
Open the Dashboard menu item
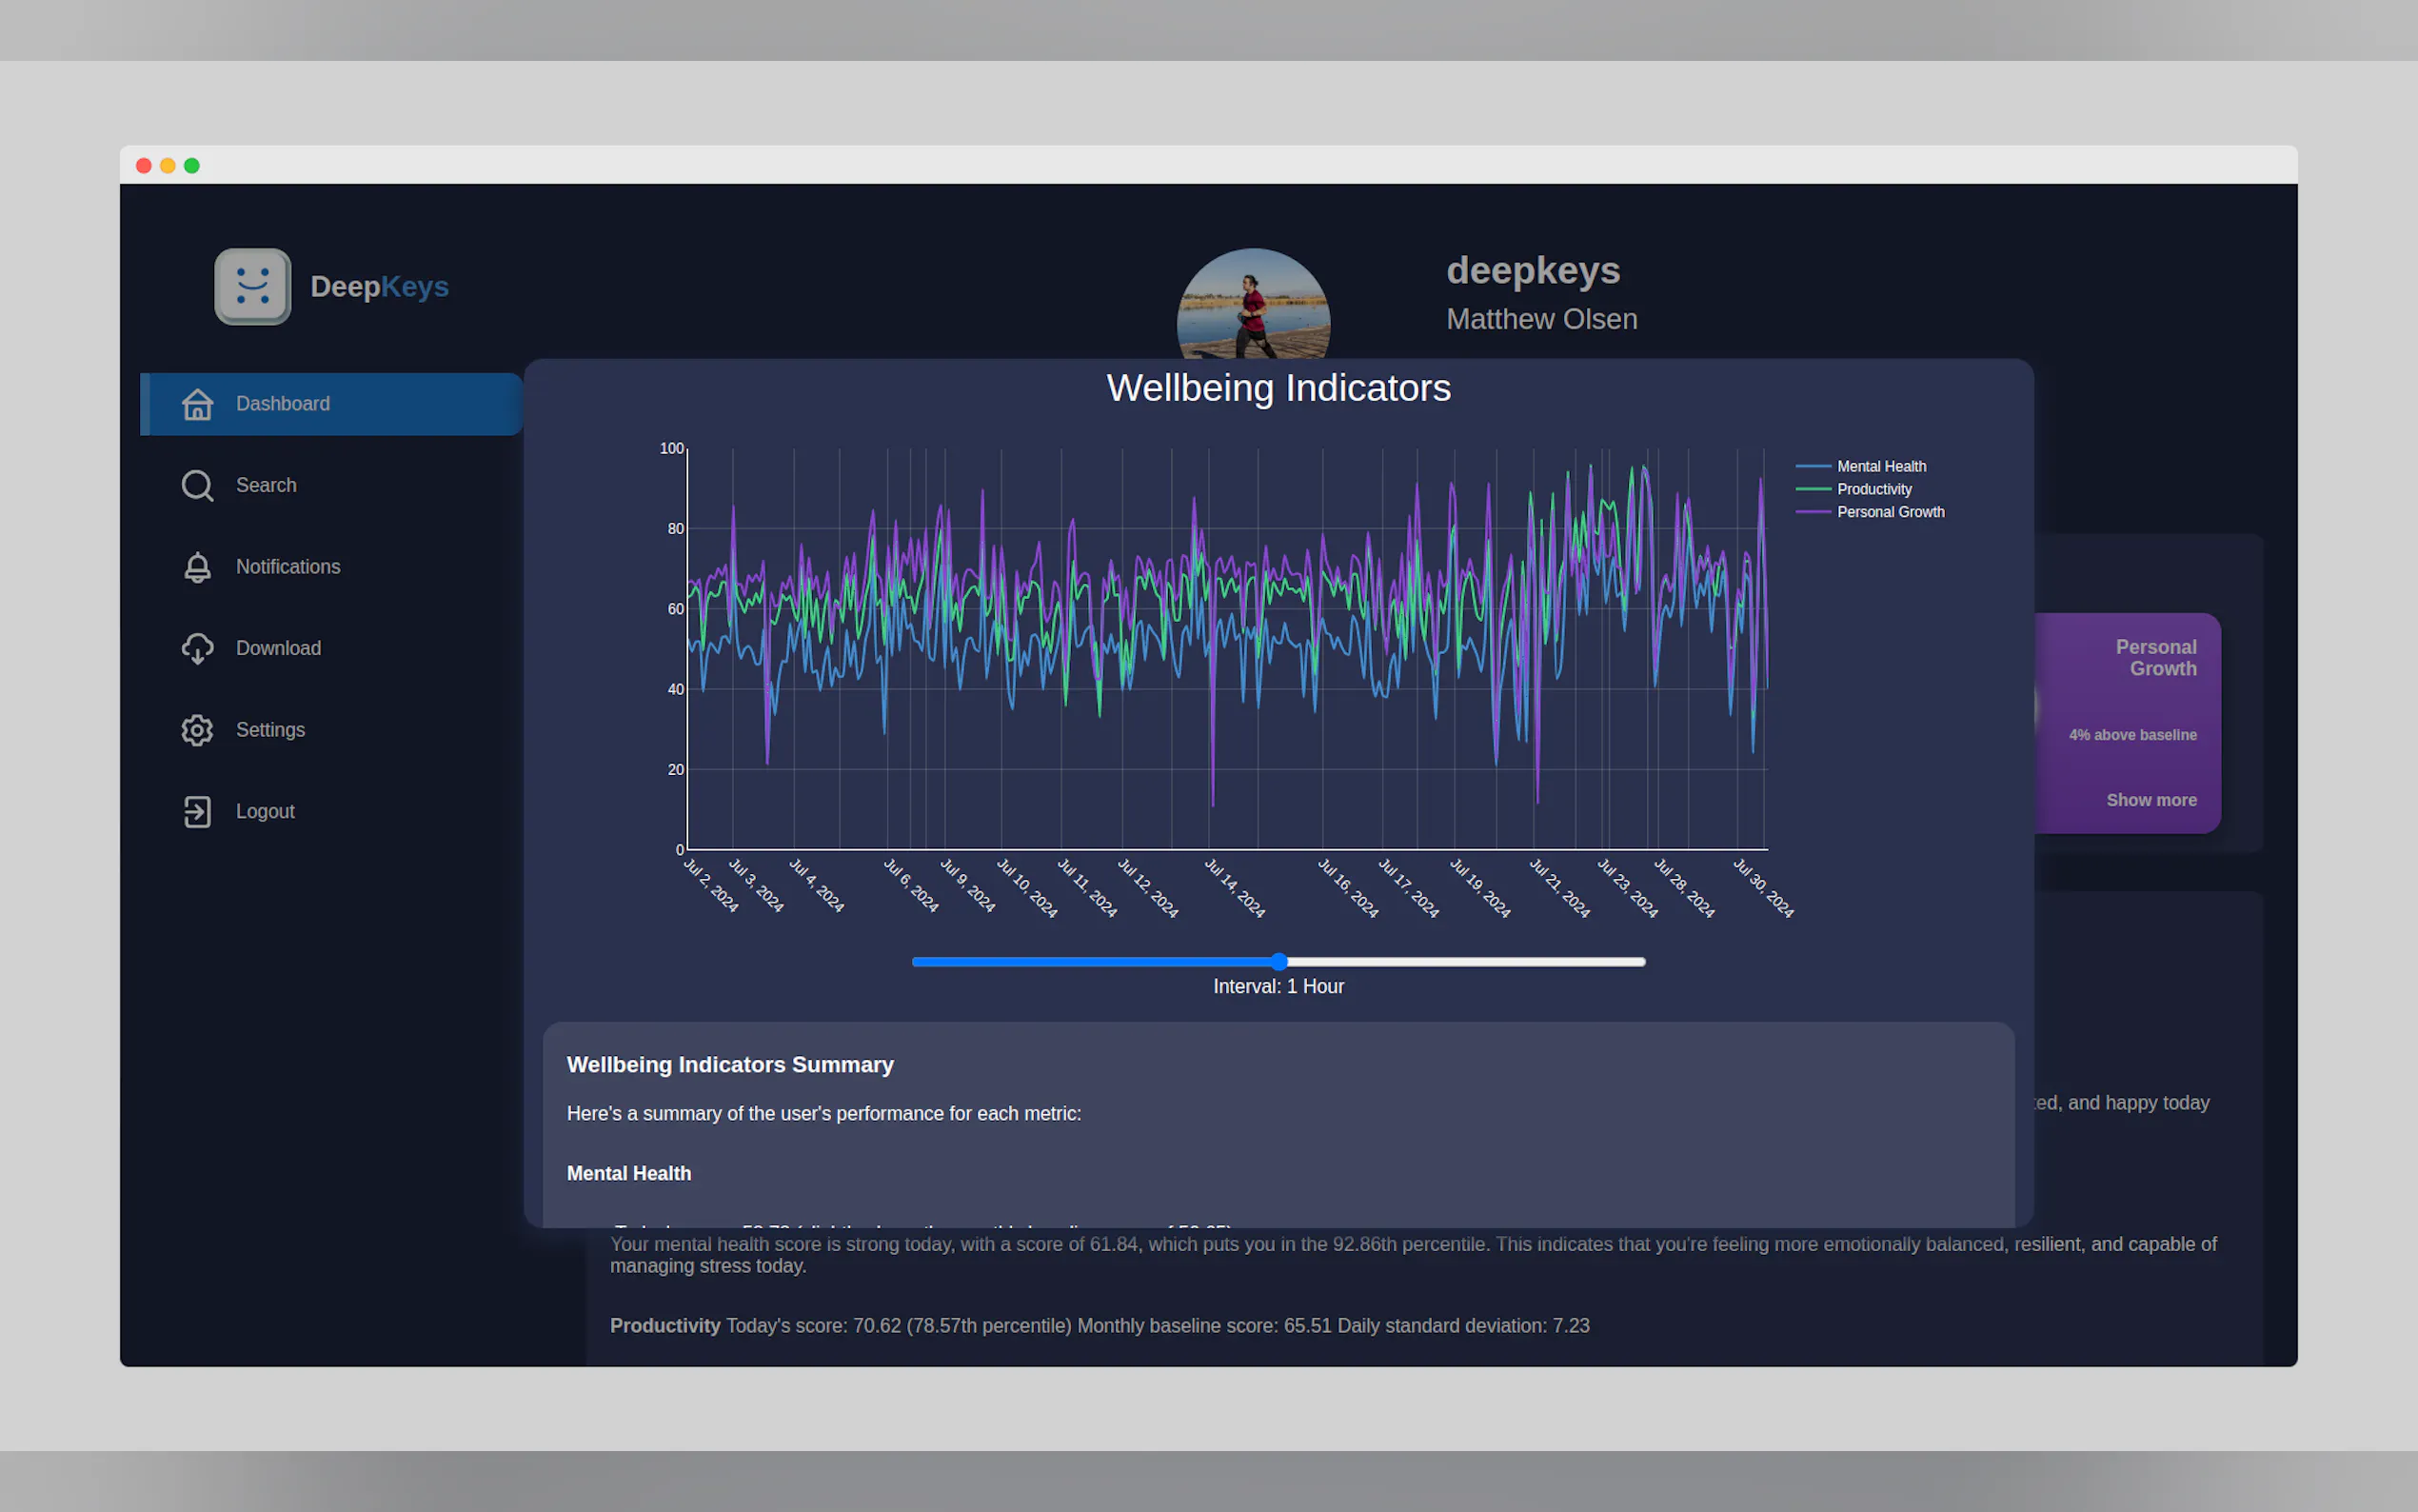283,404
